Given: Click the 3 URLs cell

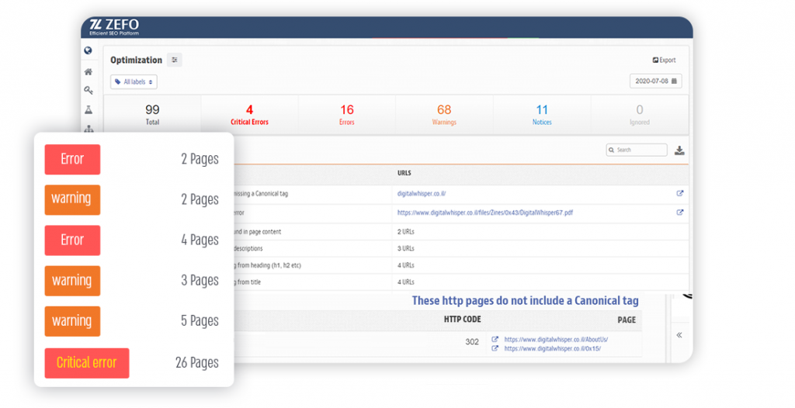Looking at the screenshot, I should tap(405, 248).
